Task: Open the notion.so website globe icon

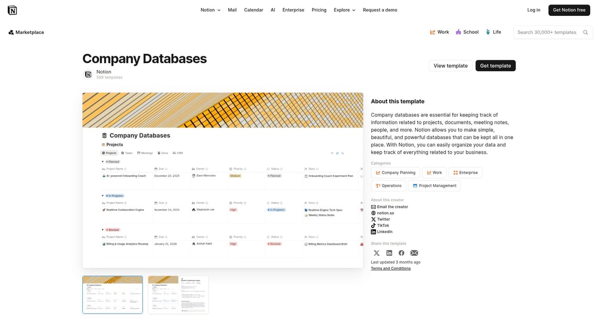Action: pos(374,213)
